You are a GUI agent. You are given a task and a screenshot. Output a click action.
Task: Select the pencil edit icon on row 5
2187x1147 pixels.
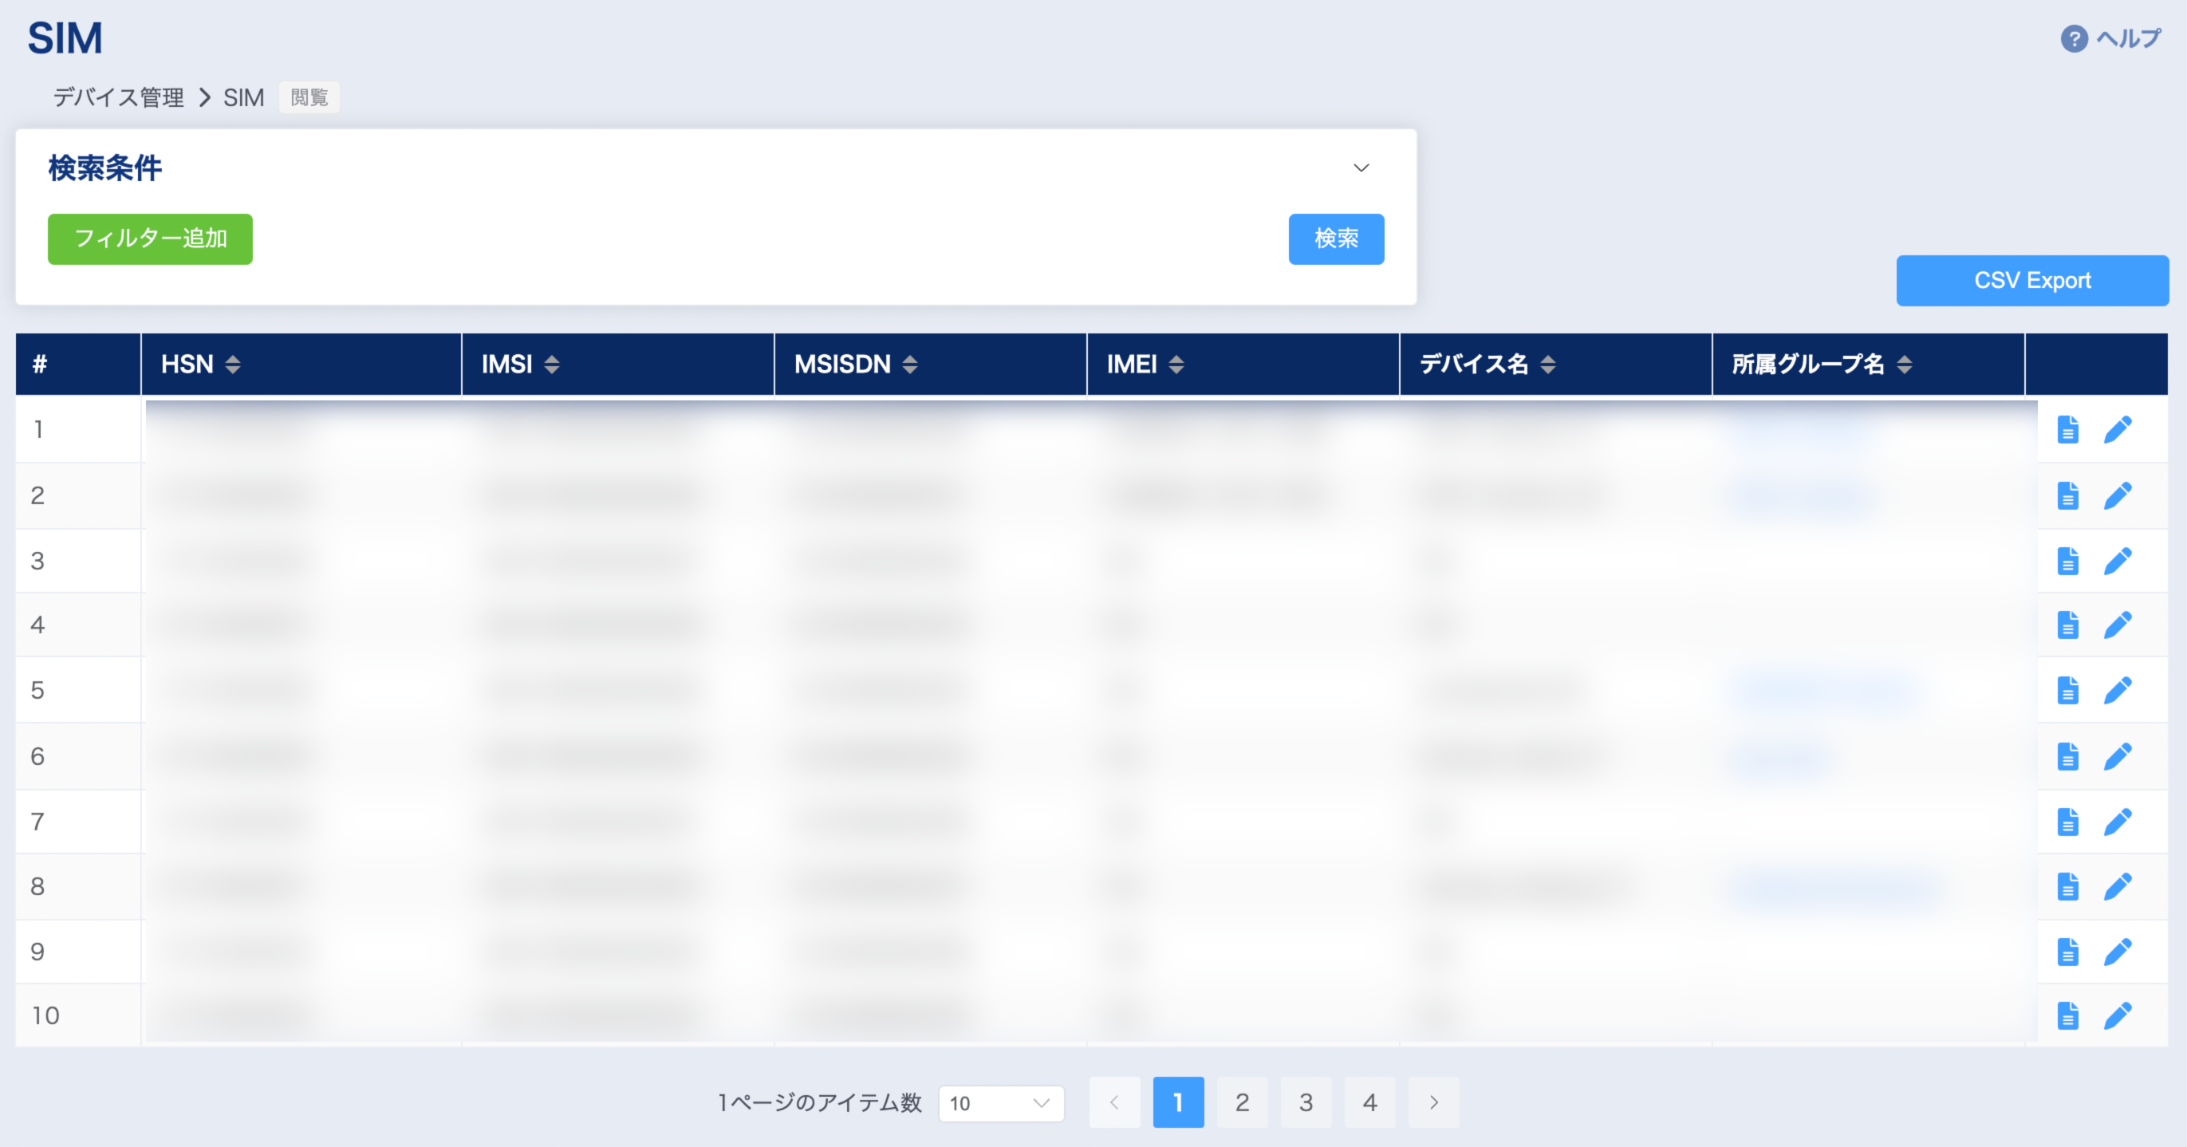(2118, 690)
